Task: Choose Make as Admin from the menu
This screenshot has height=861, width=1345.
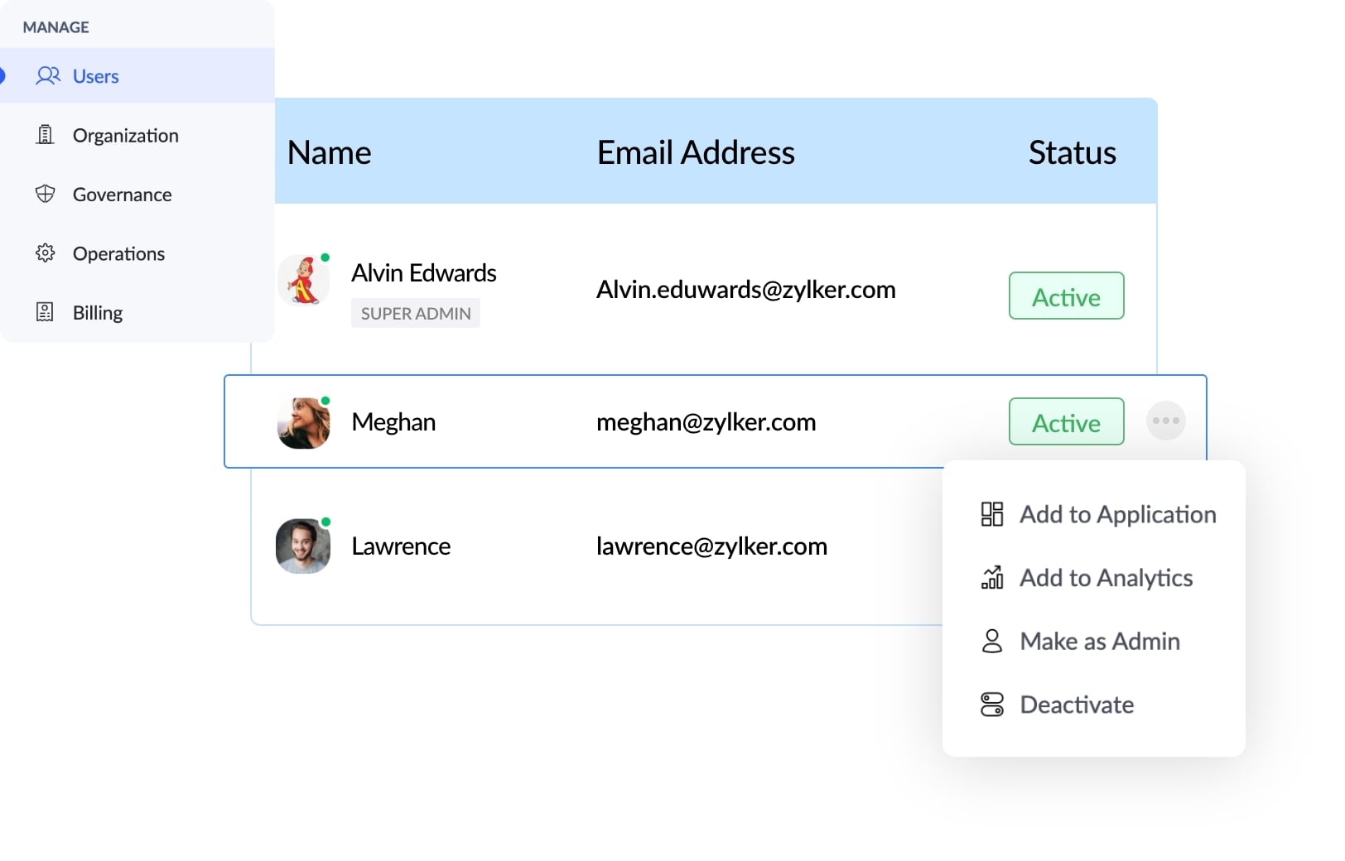Action: [1099, 641]
